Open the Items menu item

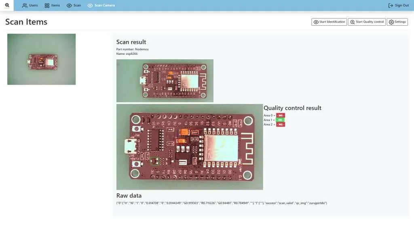(52, 5)
